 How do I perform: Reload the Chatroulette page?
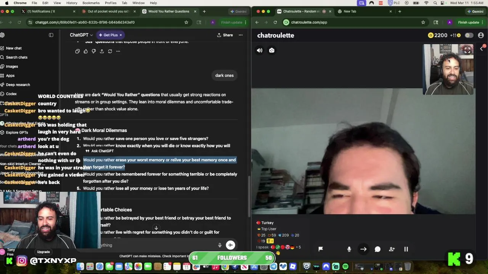click(275, 22)
